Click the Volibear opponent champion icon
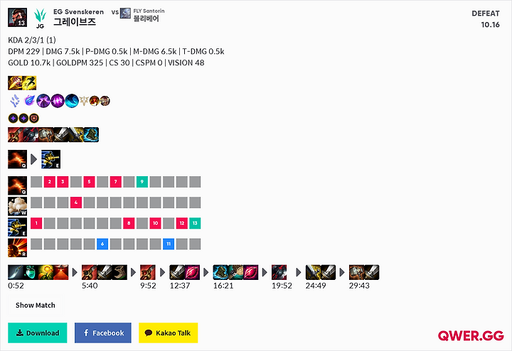Screen dimensions: 512x351 pos(125,13)
